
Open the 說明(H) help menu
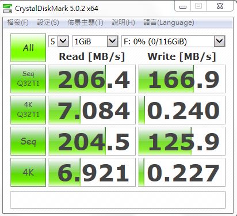[x=123, y=22]
